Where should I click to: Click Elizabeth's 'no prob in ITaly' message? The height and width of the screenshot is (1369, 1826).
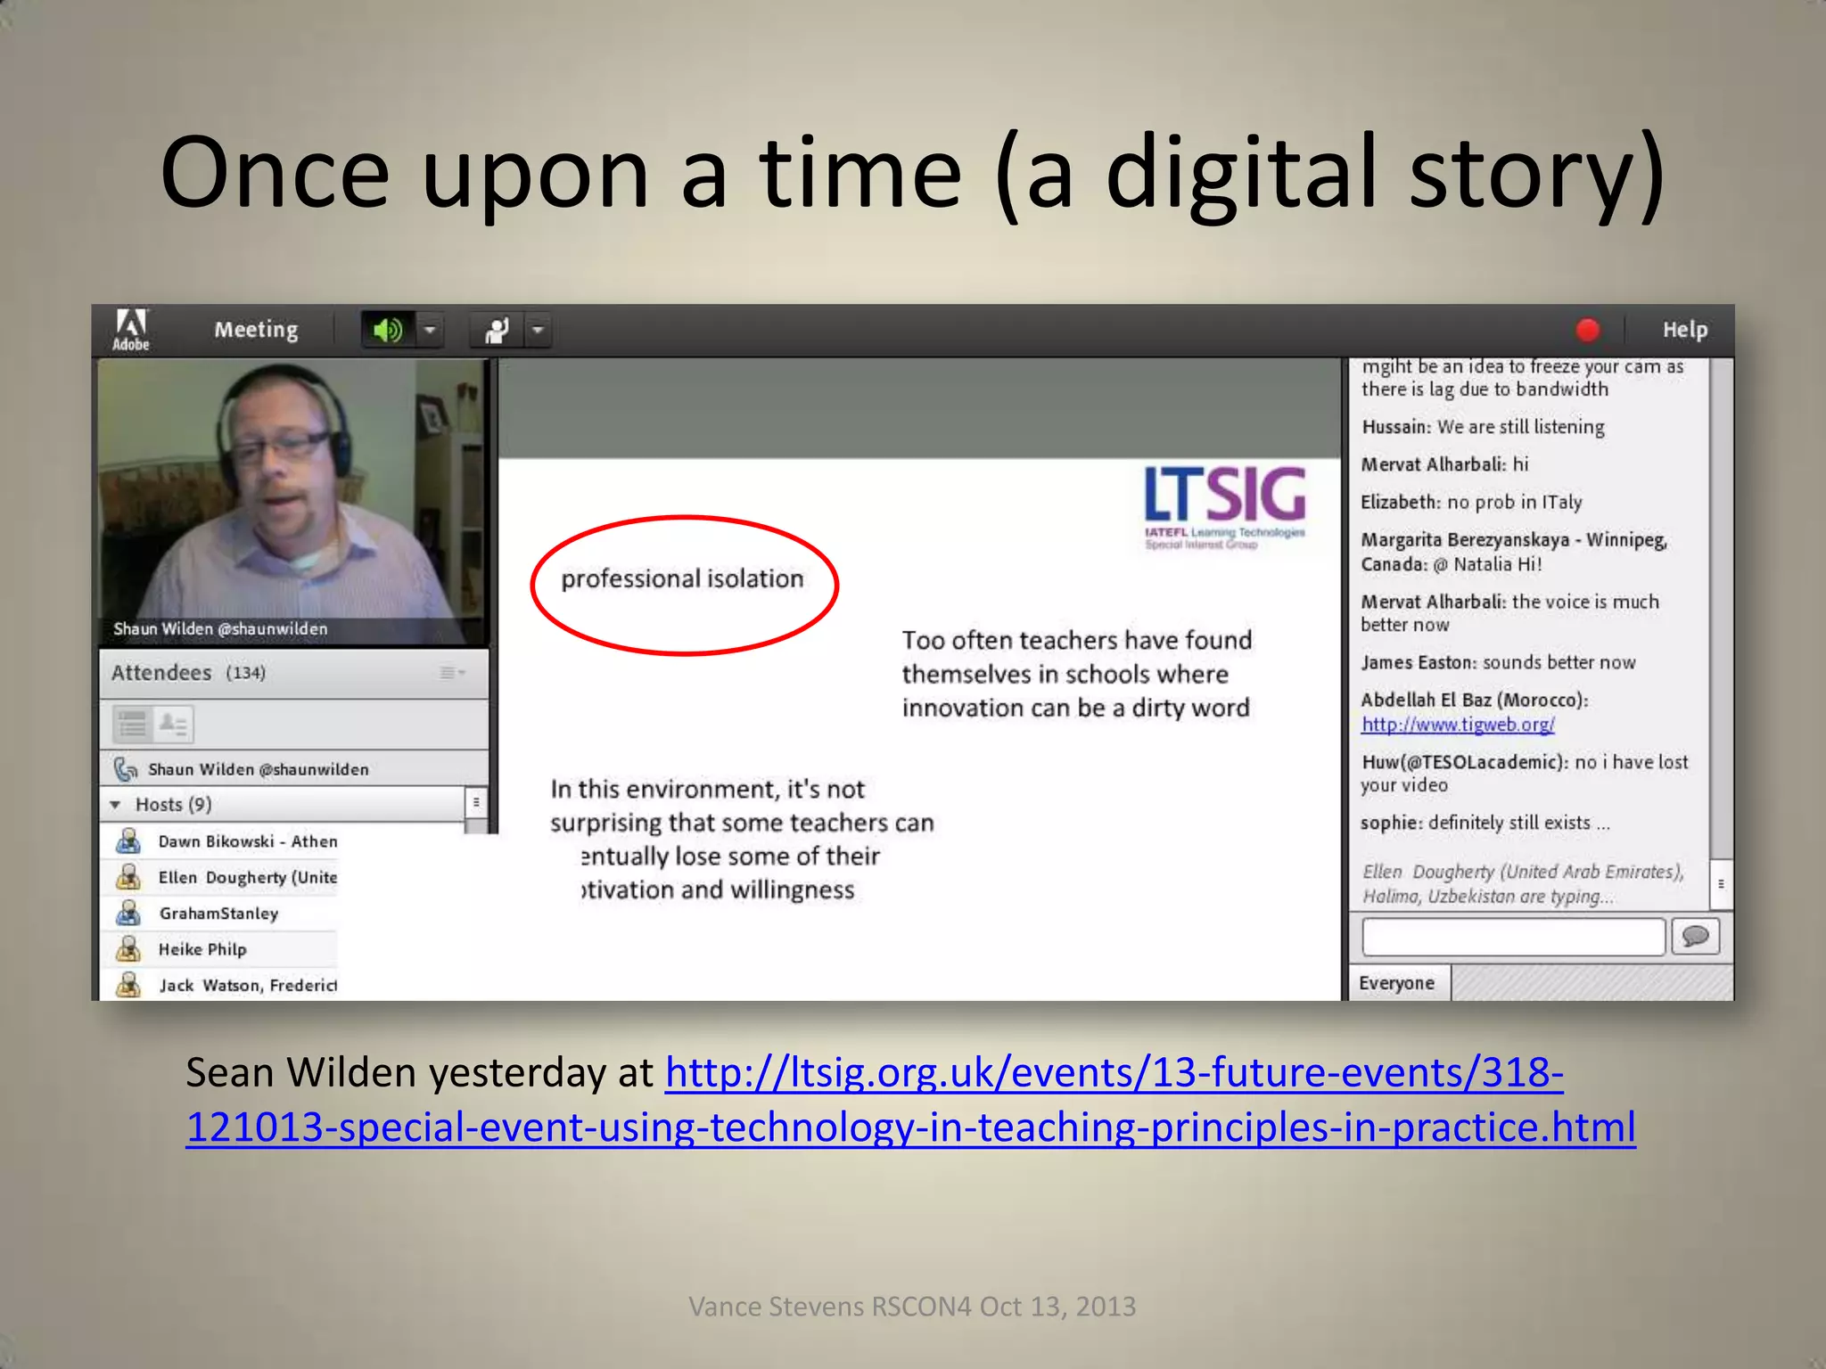(1471, 502)
